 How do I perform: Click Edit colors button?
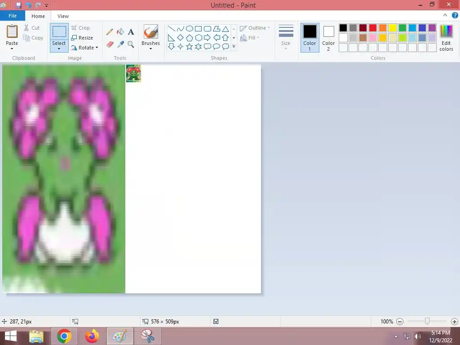(x=446, y=38)
